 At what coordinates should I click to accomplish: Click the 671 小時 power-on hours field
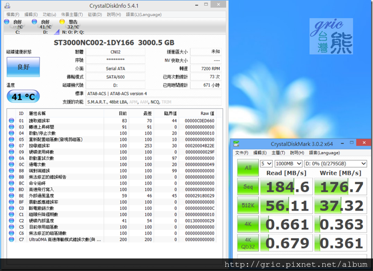(206, 85)
